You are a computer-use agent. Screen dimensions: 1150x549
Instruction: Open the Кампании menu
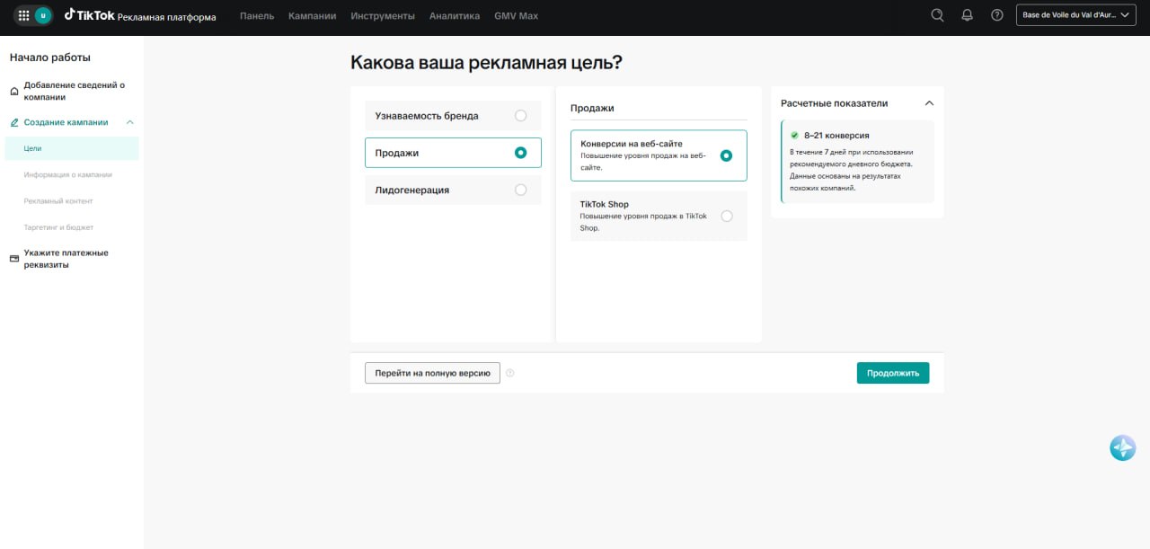pyautogui.click(x=313, y=16)
